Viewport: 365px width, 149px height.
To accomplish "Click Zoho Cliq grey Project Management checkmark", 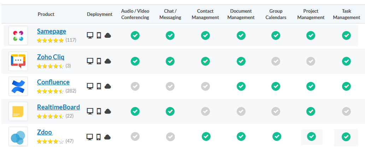I will [x=311, y=61].
